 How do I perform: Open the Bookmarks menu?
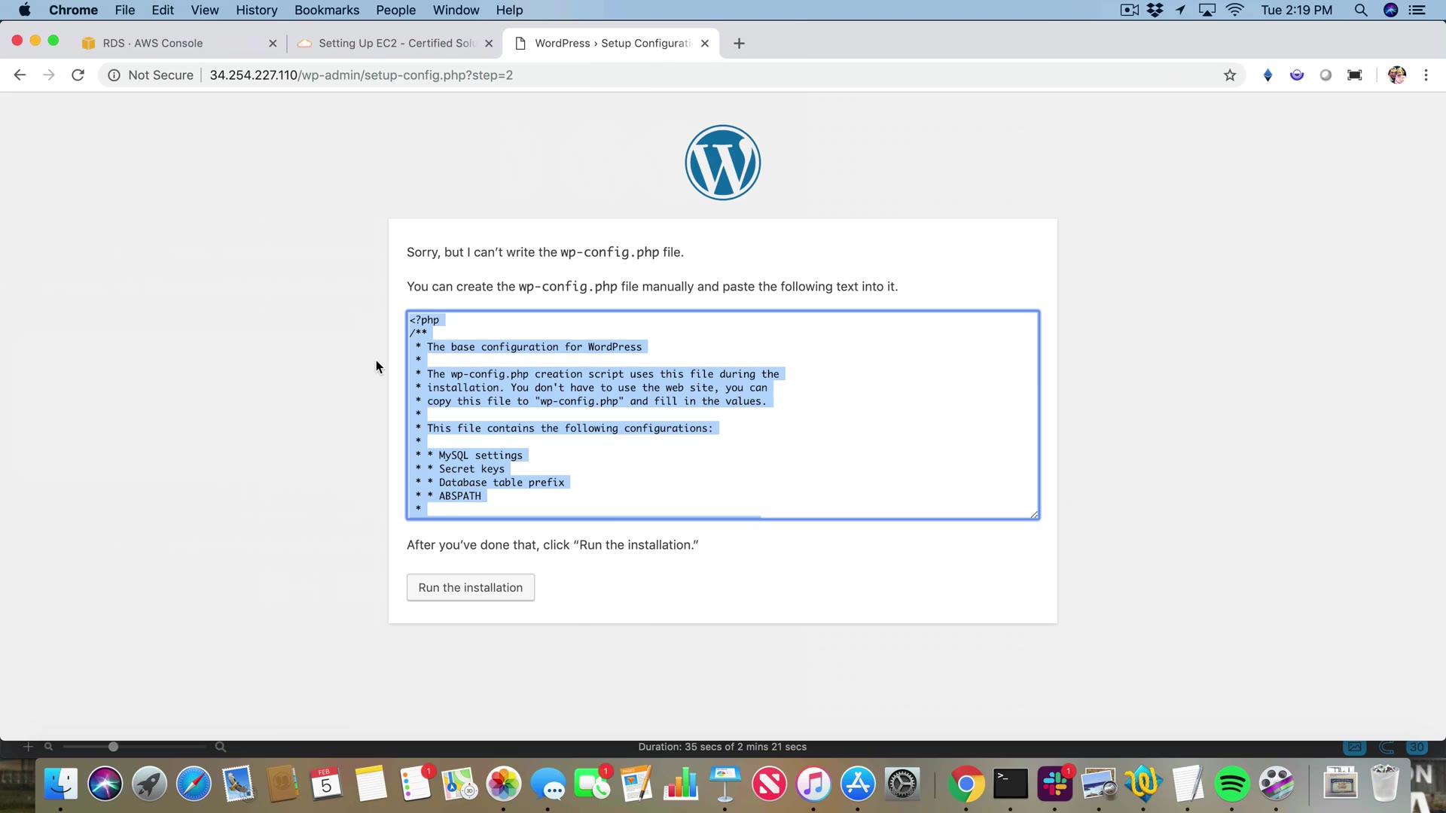click(326, 11)
